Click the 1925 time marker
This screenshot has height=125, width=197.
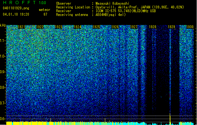(96, 27)
